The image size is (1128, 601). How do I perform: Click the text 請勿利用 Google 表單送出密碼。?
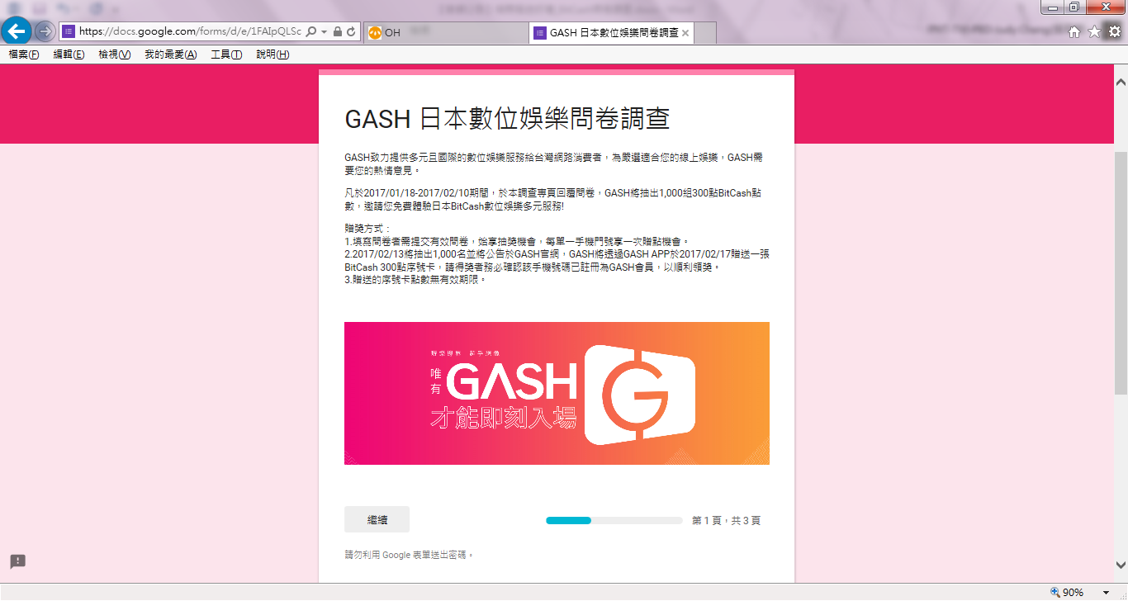coord(410,555)
